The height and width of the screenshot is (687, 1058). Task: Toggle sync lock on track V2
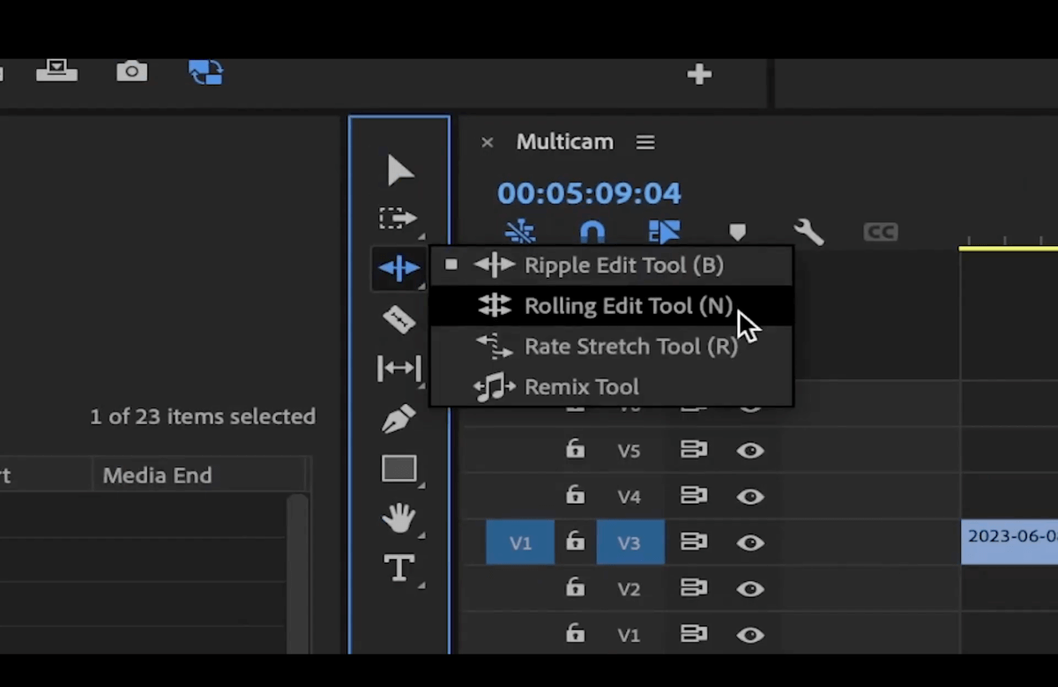click(x=694, y=587)
